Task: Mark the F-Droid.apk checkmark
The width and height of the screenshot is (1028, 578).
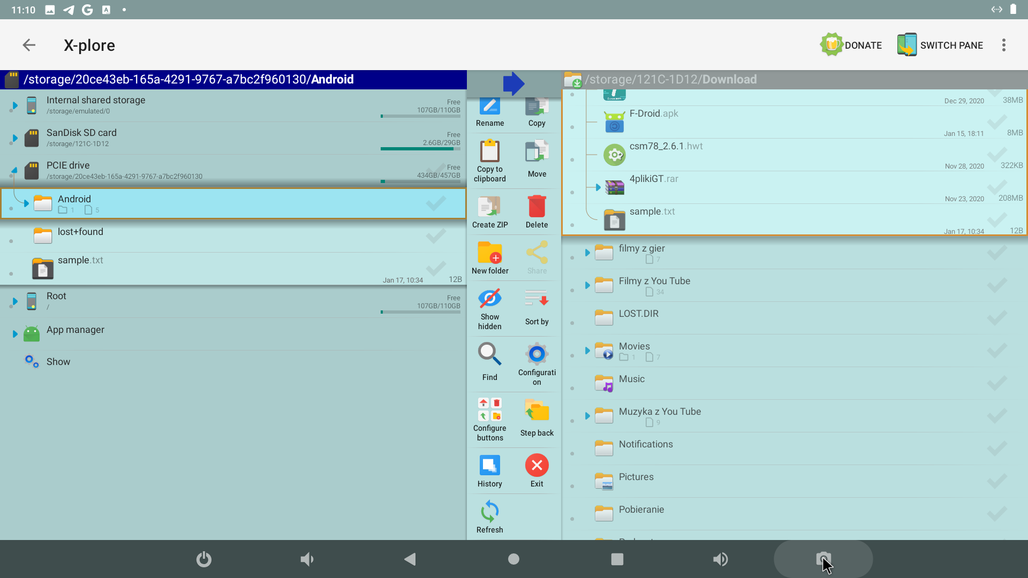Action: [997, 122]
